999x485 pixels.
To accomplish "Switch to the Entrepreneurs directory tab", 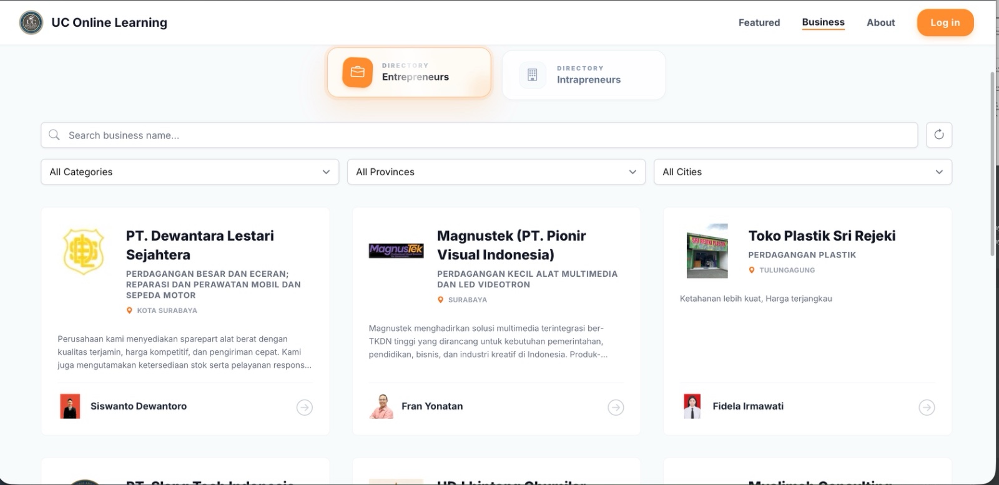I will [409, 72].
